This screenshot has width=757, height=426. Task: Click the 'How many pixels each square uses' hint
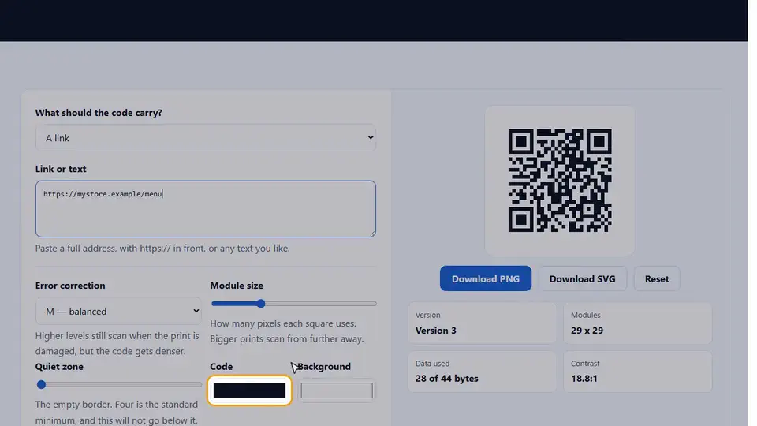[287, 331]
